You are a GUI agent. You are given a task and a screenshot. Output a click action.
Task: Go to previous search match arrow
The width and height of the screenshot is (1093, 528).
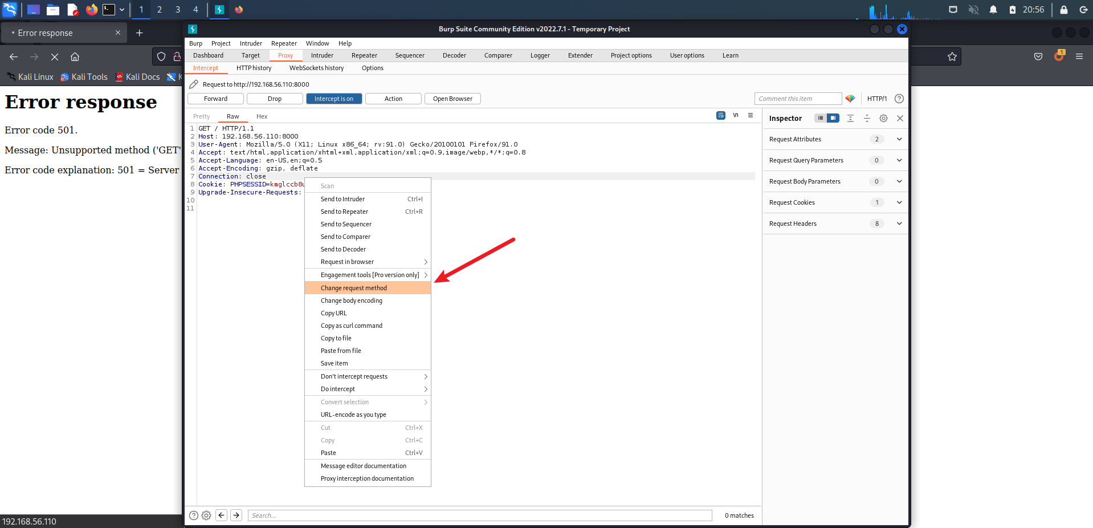pos(222,515)
